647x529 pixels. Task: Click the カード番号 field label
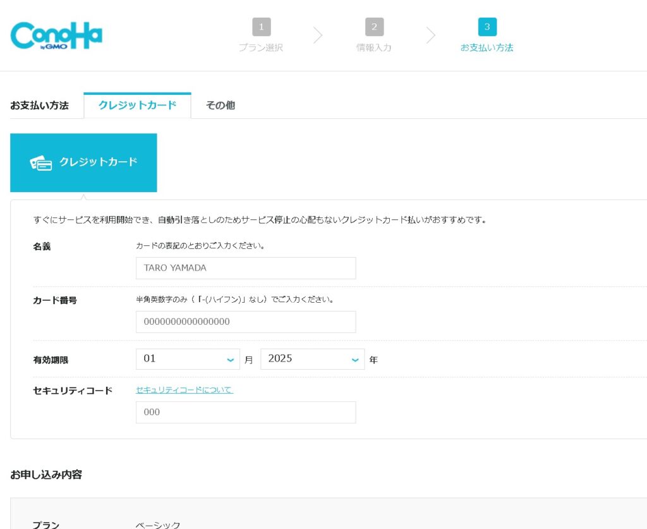[x=55, y=300]
